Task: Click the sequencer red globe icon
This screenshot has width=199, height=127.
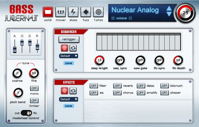Action: pos(65,48)
